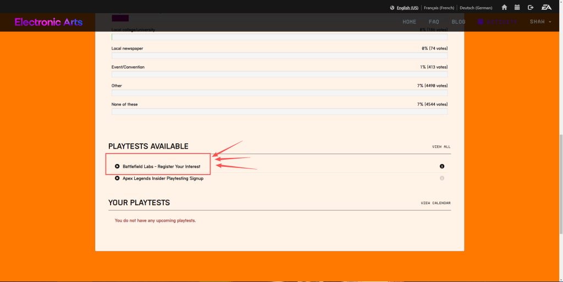Click 'You do not have any upcoming playtests.'
Screen dimensions: 563x282
pyautogui.click(x=155, y=221)
